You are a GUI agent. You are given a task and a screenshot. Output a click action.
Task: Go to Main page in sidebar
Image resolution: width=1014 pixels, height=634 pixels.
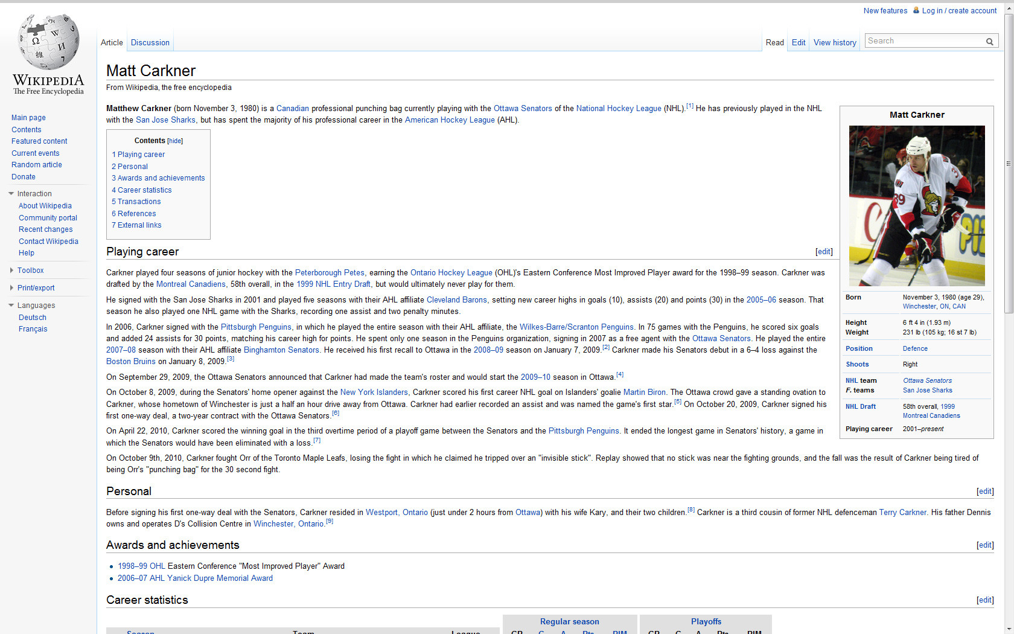coord(28,118)
